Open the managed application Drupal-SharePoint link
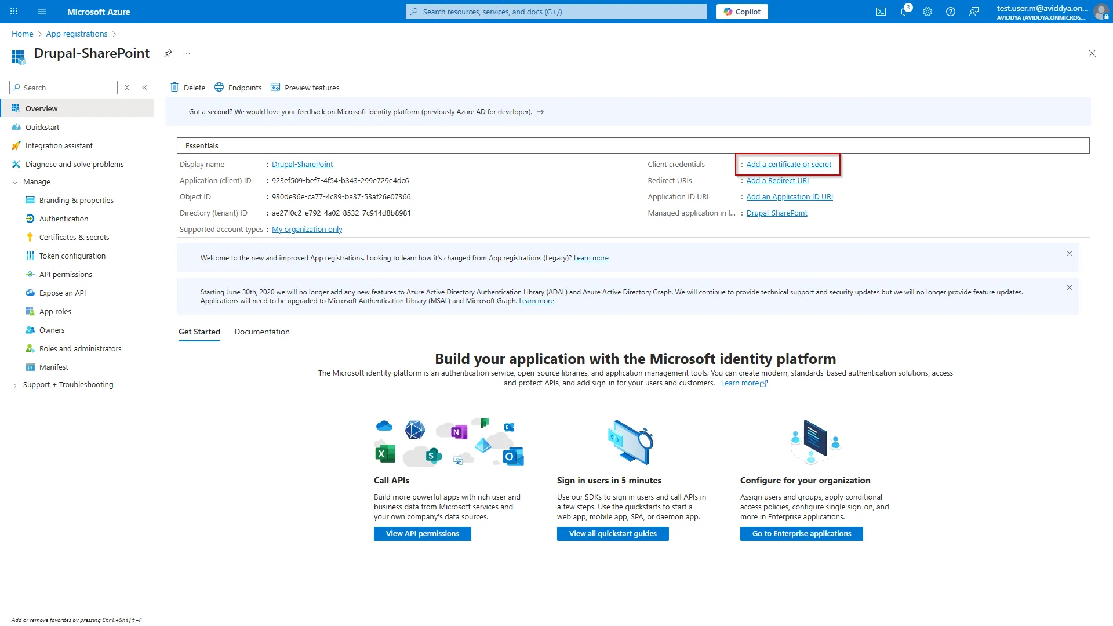Screen dimensions: 1113x626 tap(777, 213)
